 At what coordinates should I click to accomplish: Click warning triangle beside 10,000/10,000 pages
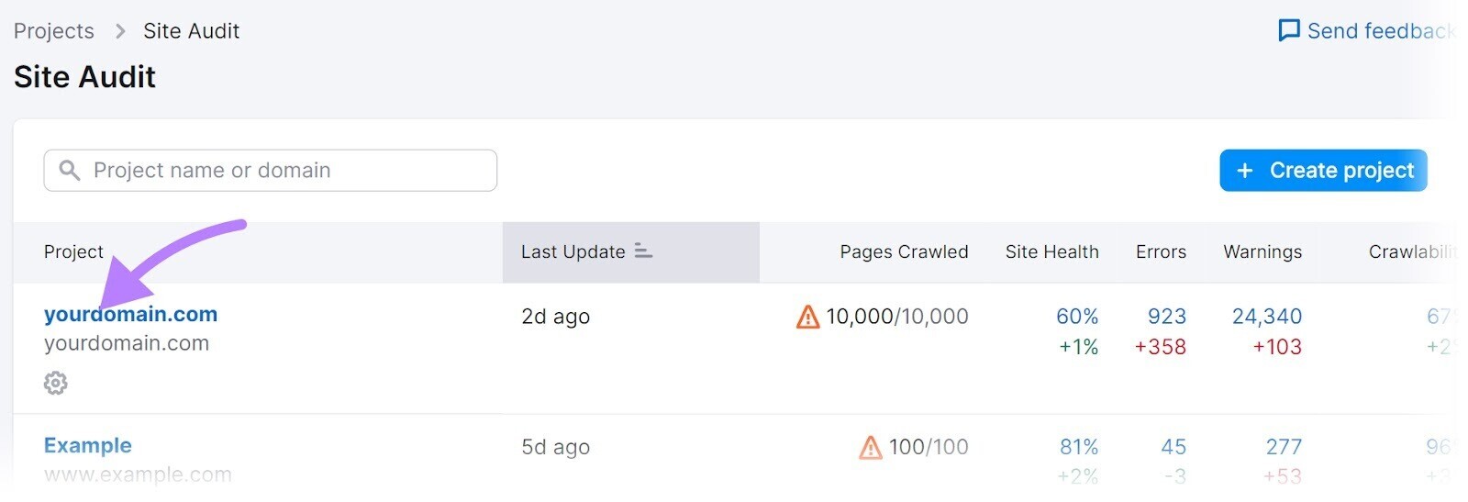click(x=807, y=317)
